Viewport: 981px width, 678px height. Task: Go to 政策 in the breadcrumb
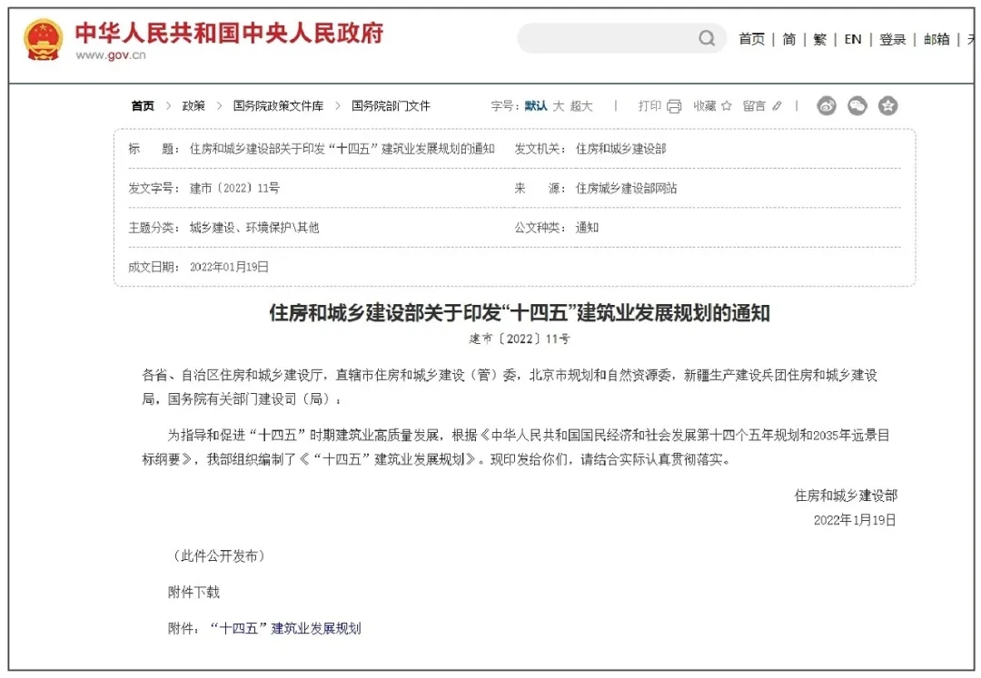coord(193,105)
